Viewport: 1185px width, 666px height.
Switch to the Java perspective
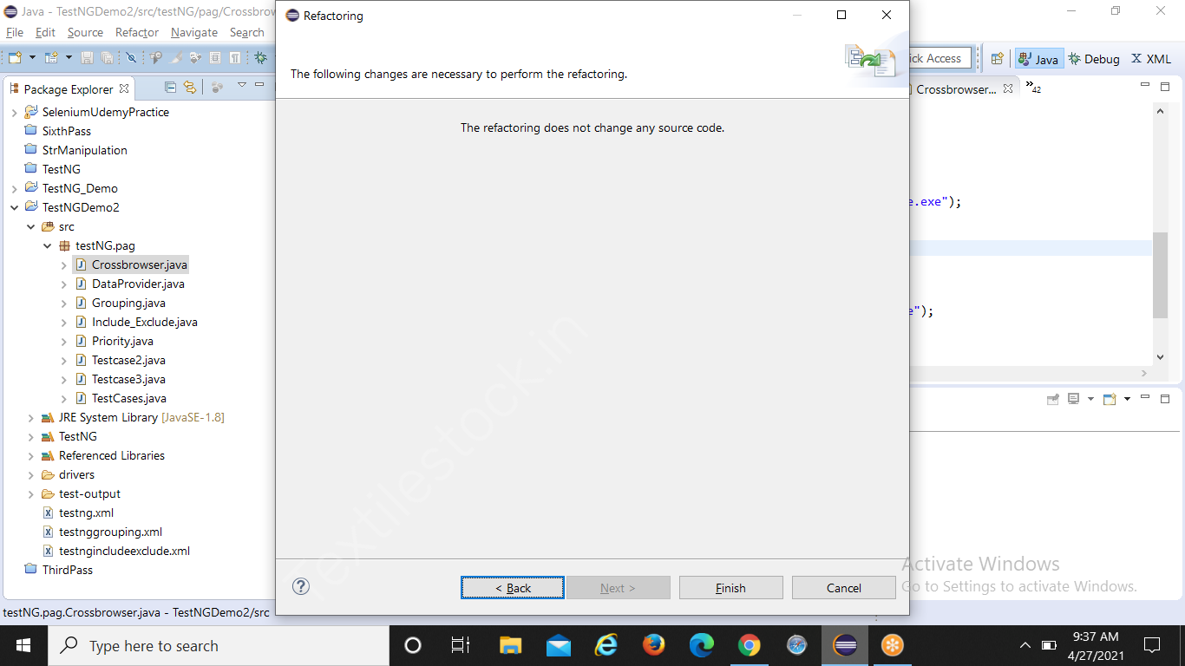tap(1038, 59)
